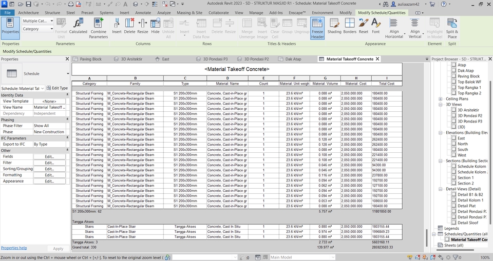Collapse the Other section in Properties
The height and width of the screenshot is (261, 493).
[67, 150]
